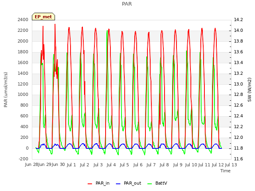
Task: Click the Jul 2 date tick label
Action: click(84, 165)
